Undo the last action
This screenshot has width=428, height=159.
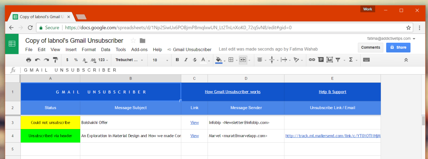37,60
